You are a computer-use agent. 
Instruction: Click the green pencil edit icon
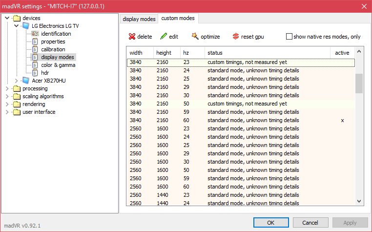(x=164, y=36)
